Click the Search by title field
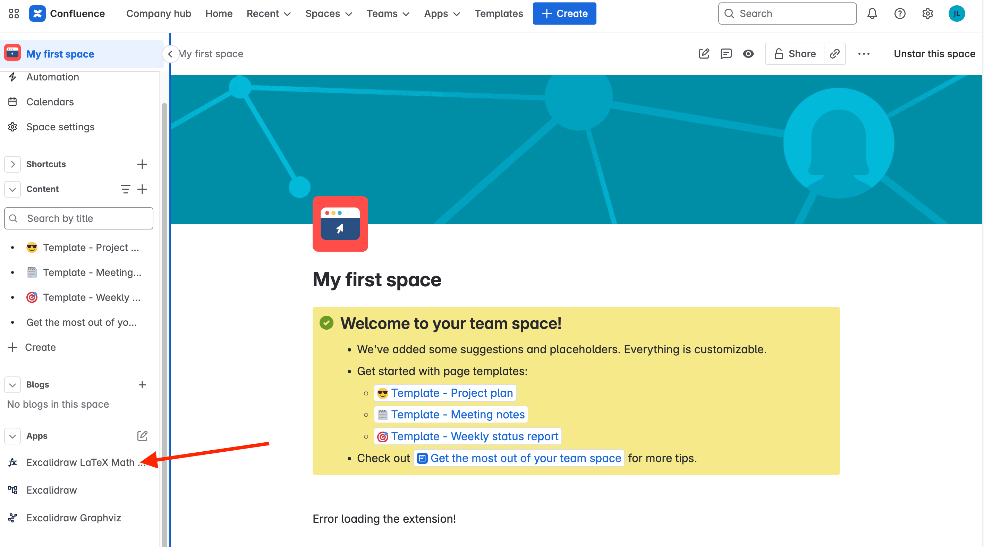 (x=79, y=218)
